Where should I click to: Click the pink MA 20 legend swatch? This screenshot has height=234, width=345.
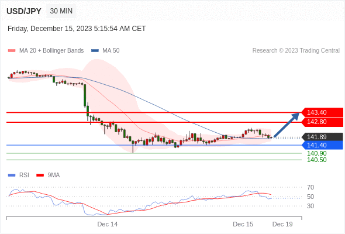click(x=12, y=51)
